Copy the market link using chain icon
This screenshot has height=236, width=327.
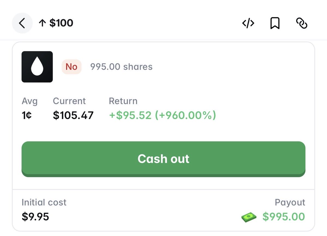302,23
